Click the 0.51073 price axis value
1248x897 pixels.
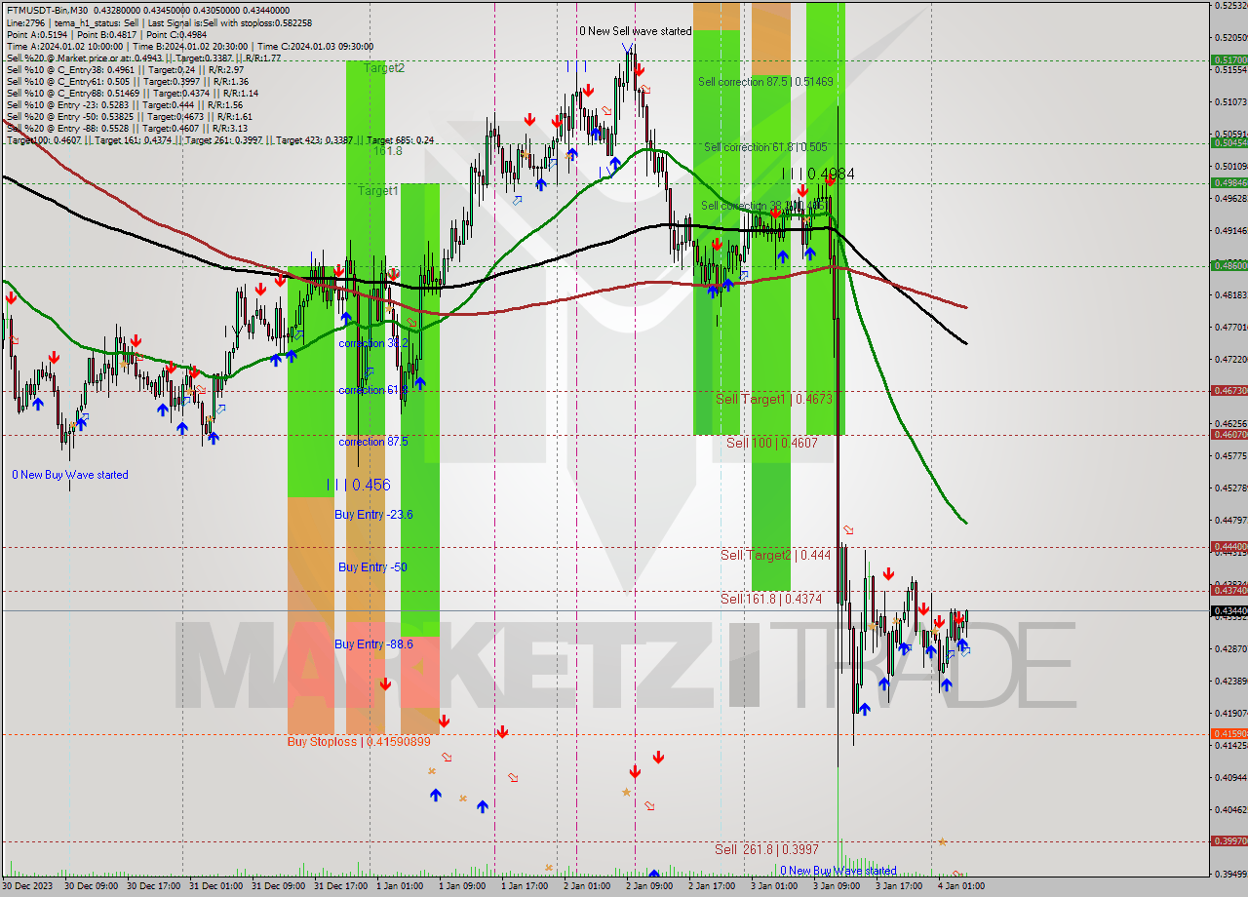1230,101
